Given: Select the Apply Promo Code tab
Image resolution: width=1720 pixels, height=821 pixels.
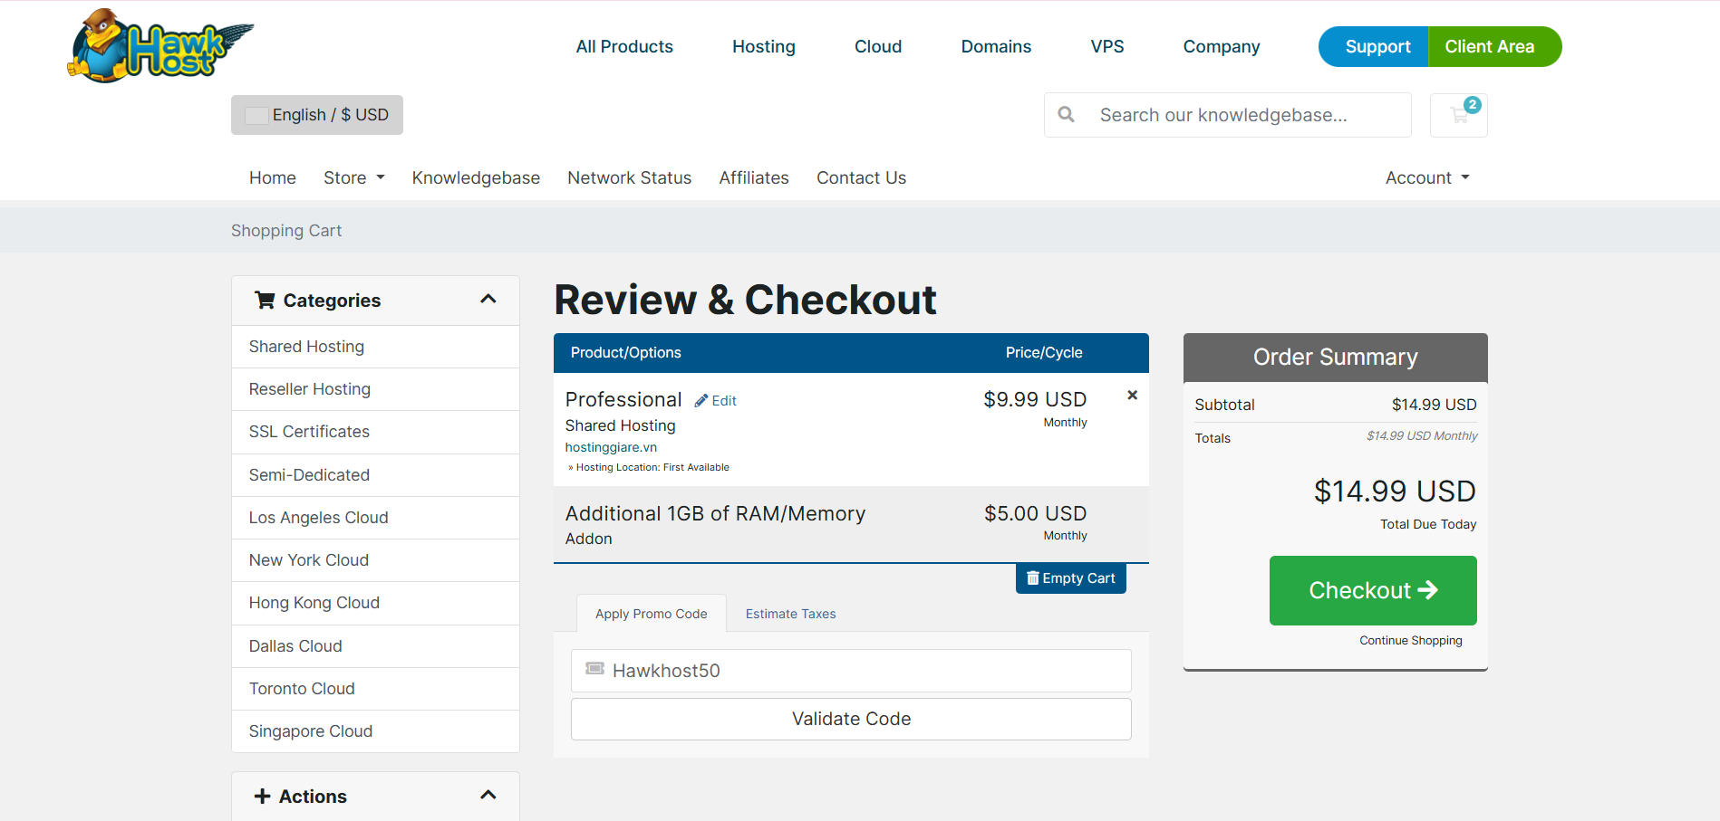Looking at the screenshot, I should (x=651, y=614).
